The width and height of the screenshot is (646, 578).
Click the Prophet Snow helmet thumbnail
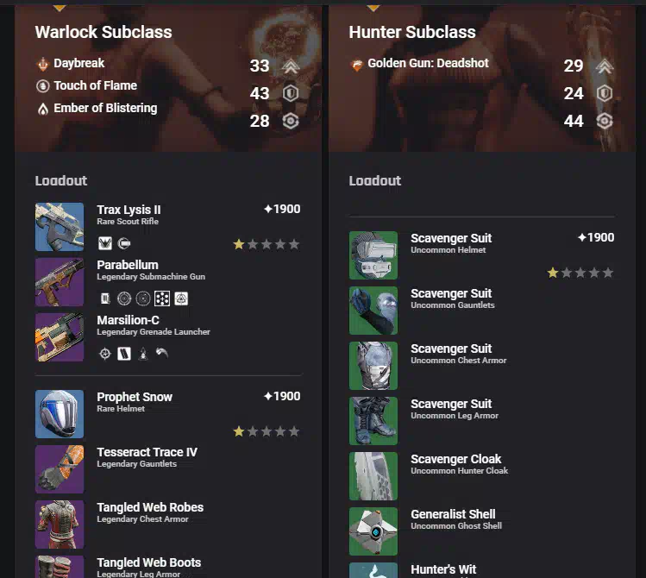coord(60,413)
